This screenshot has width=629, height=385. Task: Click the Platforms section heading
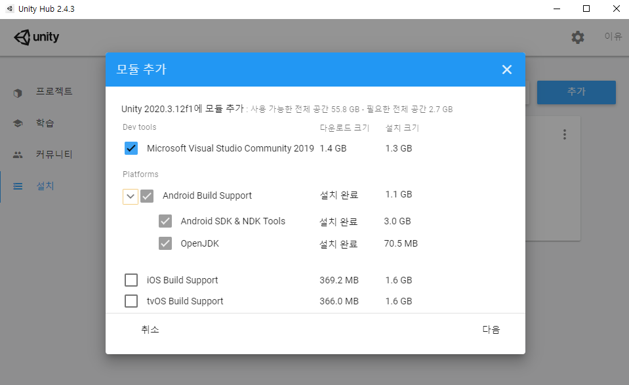click(x=140, y=174)
